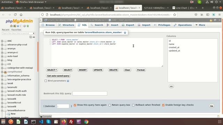Click the Format button
The width and height of the screenshot is (223, 125).
[x=141, y=70]
